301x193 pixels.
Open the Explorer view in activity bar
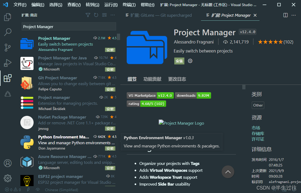pos(7,17)
